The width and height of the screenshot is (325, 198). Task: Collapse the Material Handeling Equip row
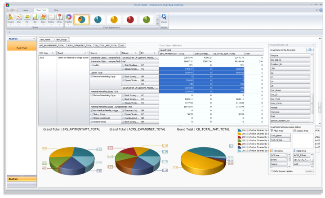tap(92, 76)
